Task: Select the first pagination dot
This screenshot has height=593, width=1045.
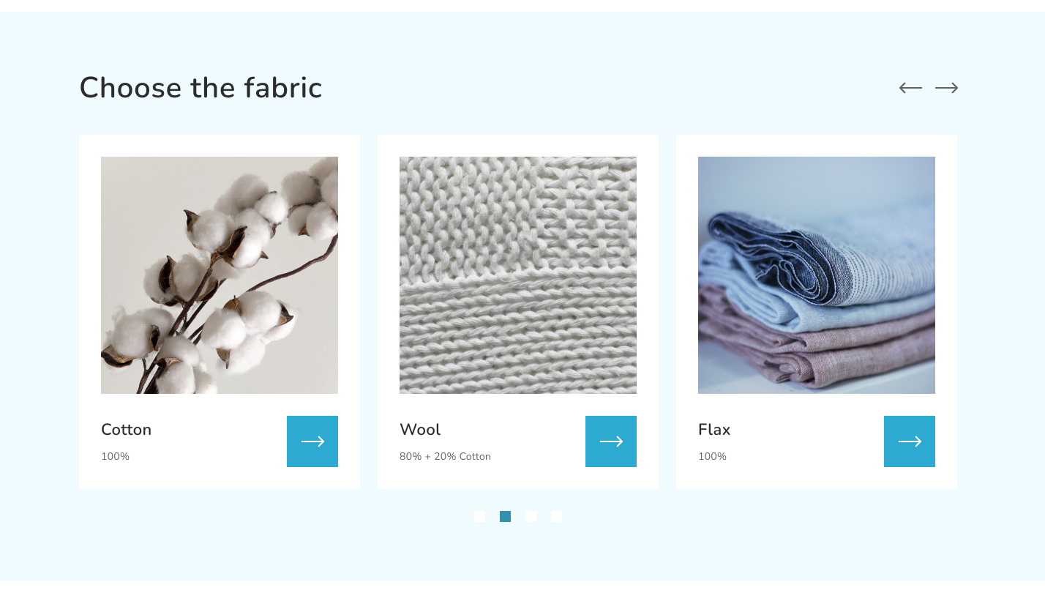Action: coord(479,517)
